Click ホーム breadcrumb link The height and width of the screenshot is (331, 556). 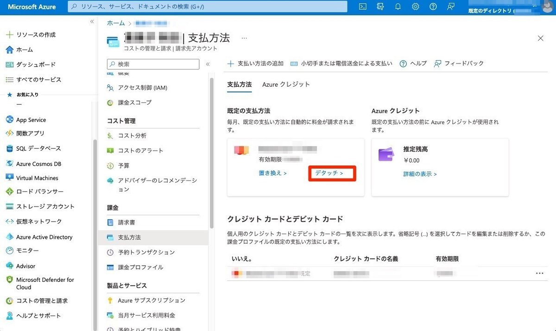(116, 23)
